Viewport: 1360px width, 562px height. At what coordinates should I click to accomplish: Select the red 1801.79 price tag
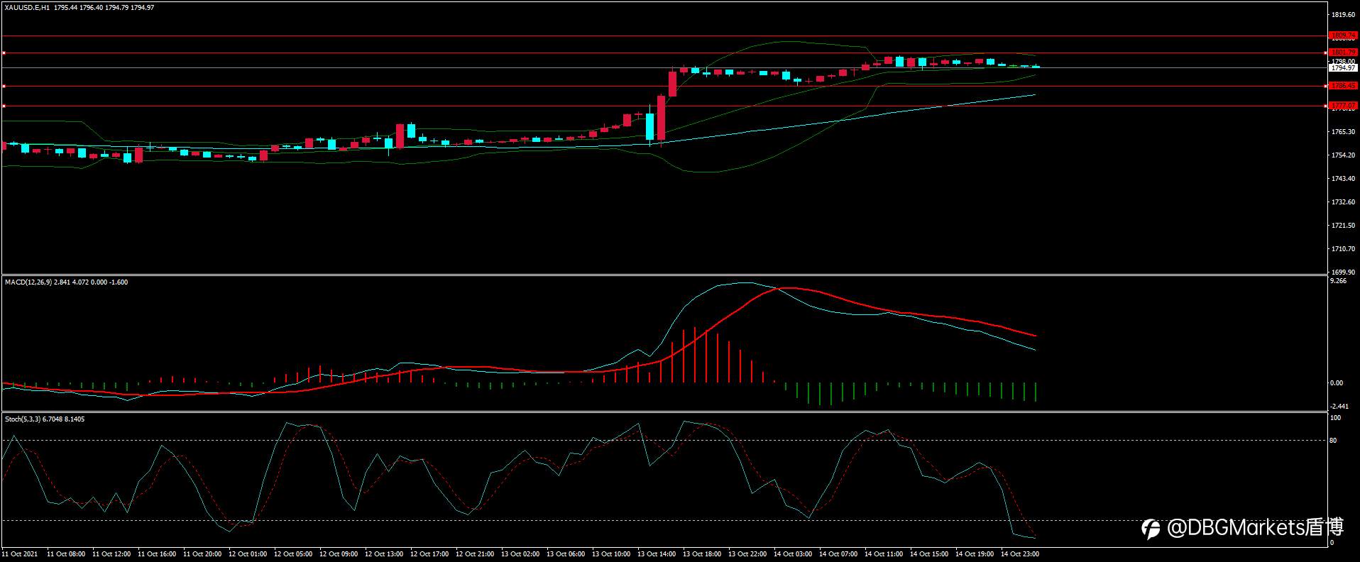pyautogui.click(x=1343, y=53)
